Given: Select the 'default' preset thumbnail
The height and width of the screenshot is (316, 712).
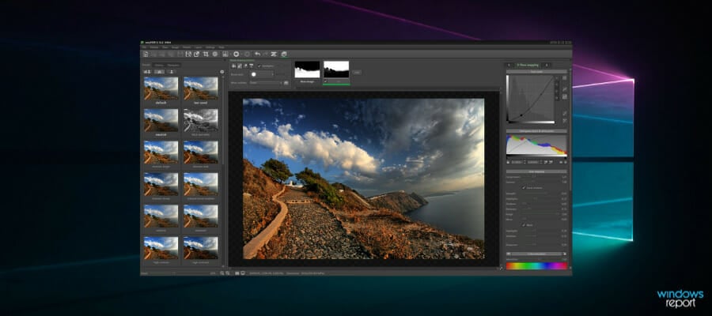Looking at the screenshot, I should [161, 88].
